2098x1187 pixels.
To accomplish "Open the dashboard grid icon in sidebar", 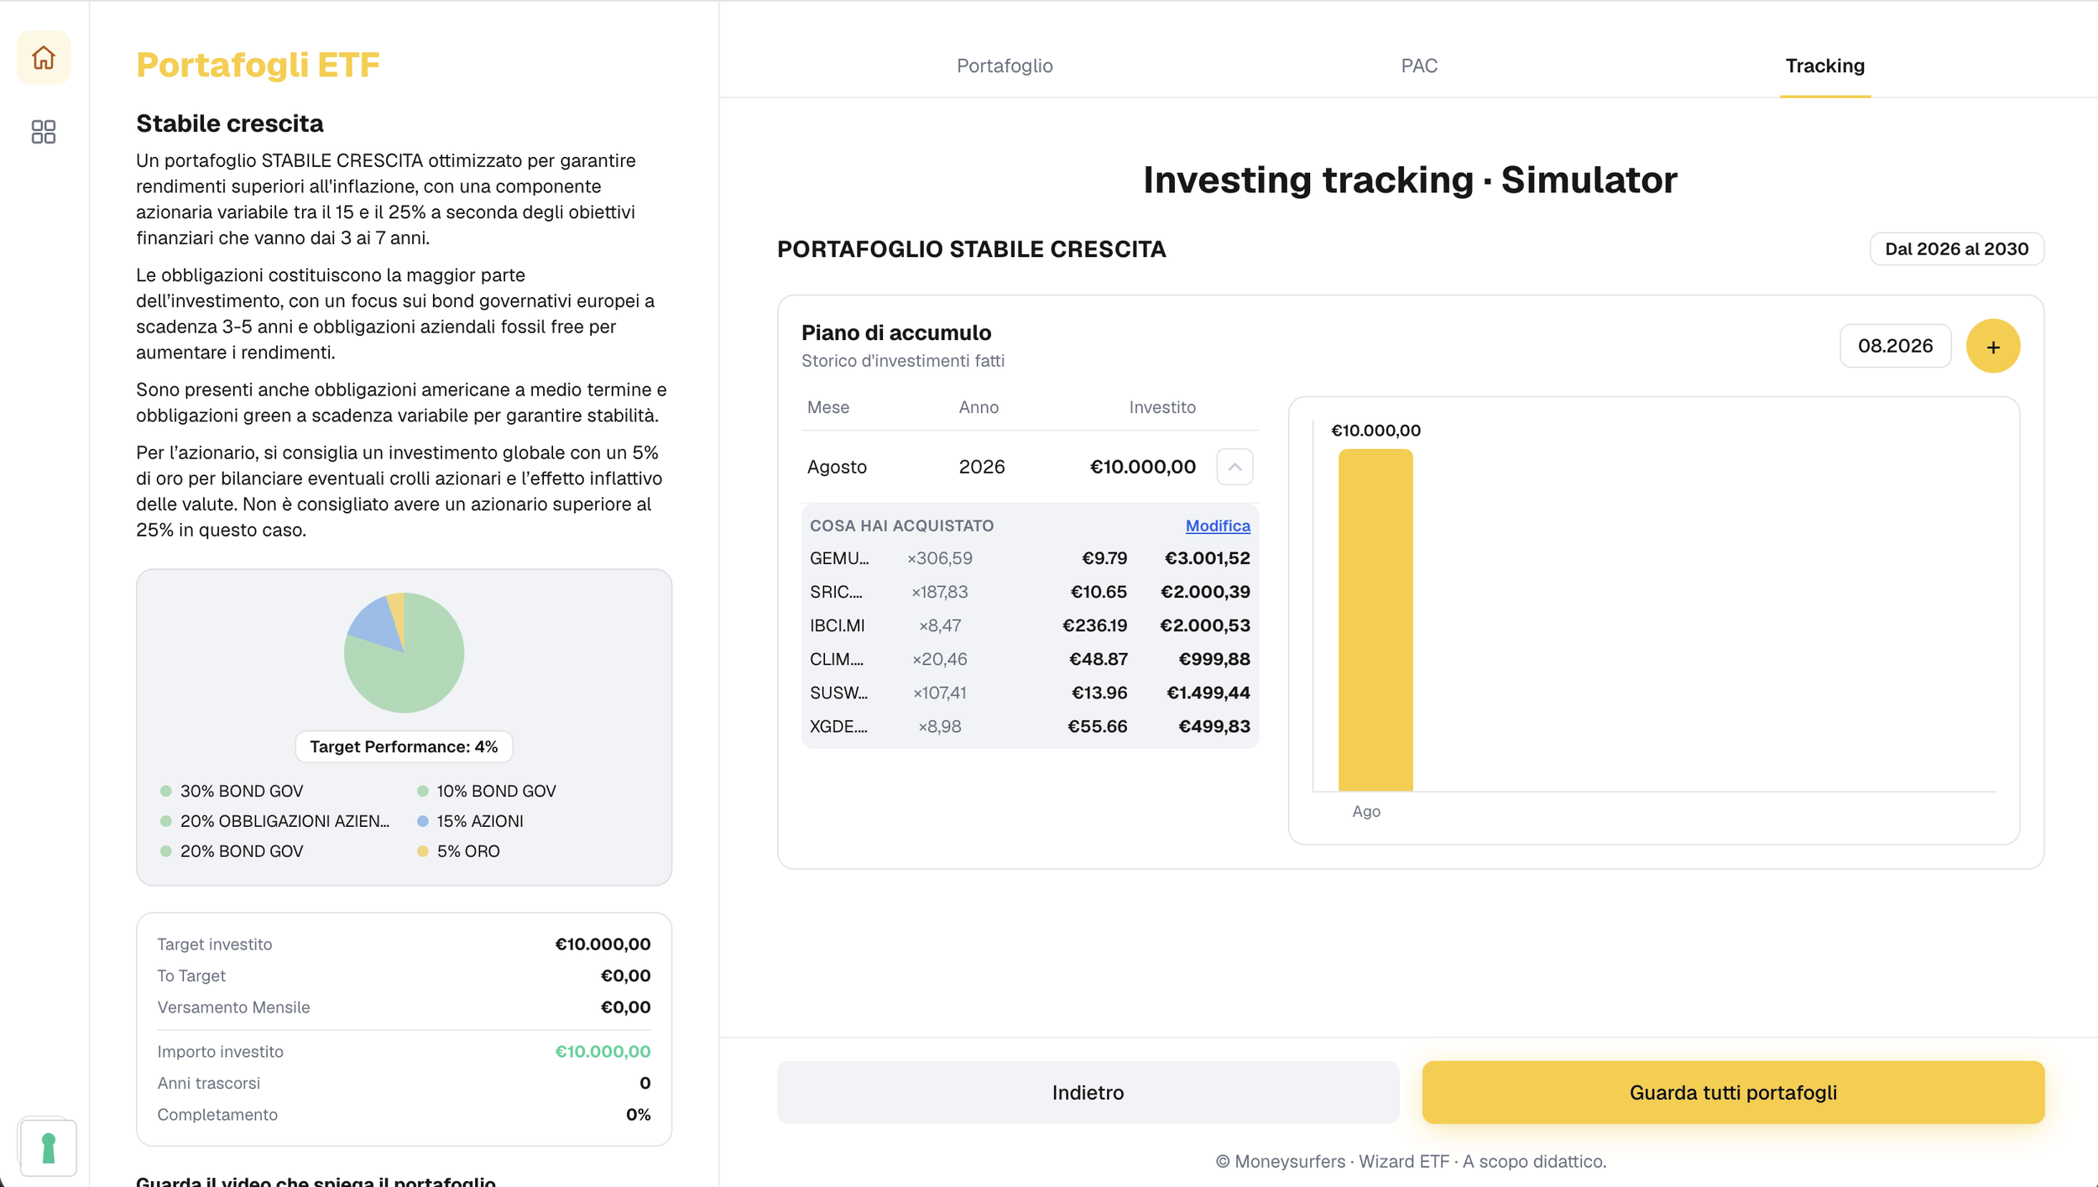I will click(x=44, y=132).
